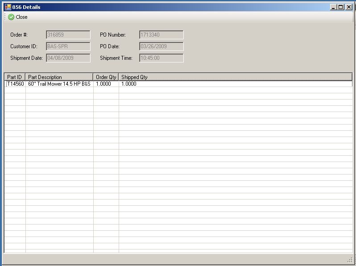
Task: Close the window using title bar X
Action: pyautogui.click(x=348, y=7)
